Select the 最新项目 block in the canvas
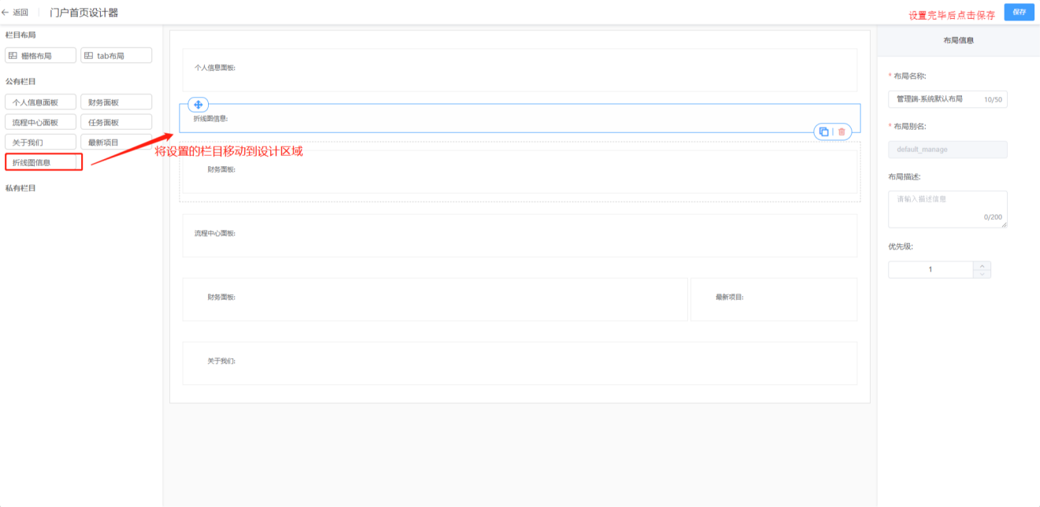 pos(773,299)
